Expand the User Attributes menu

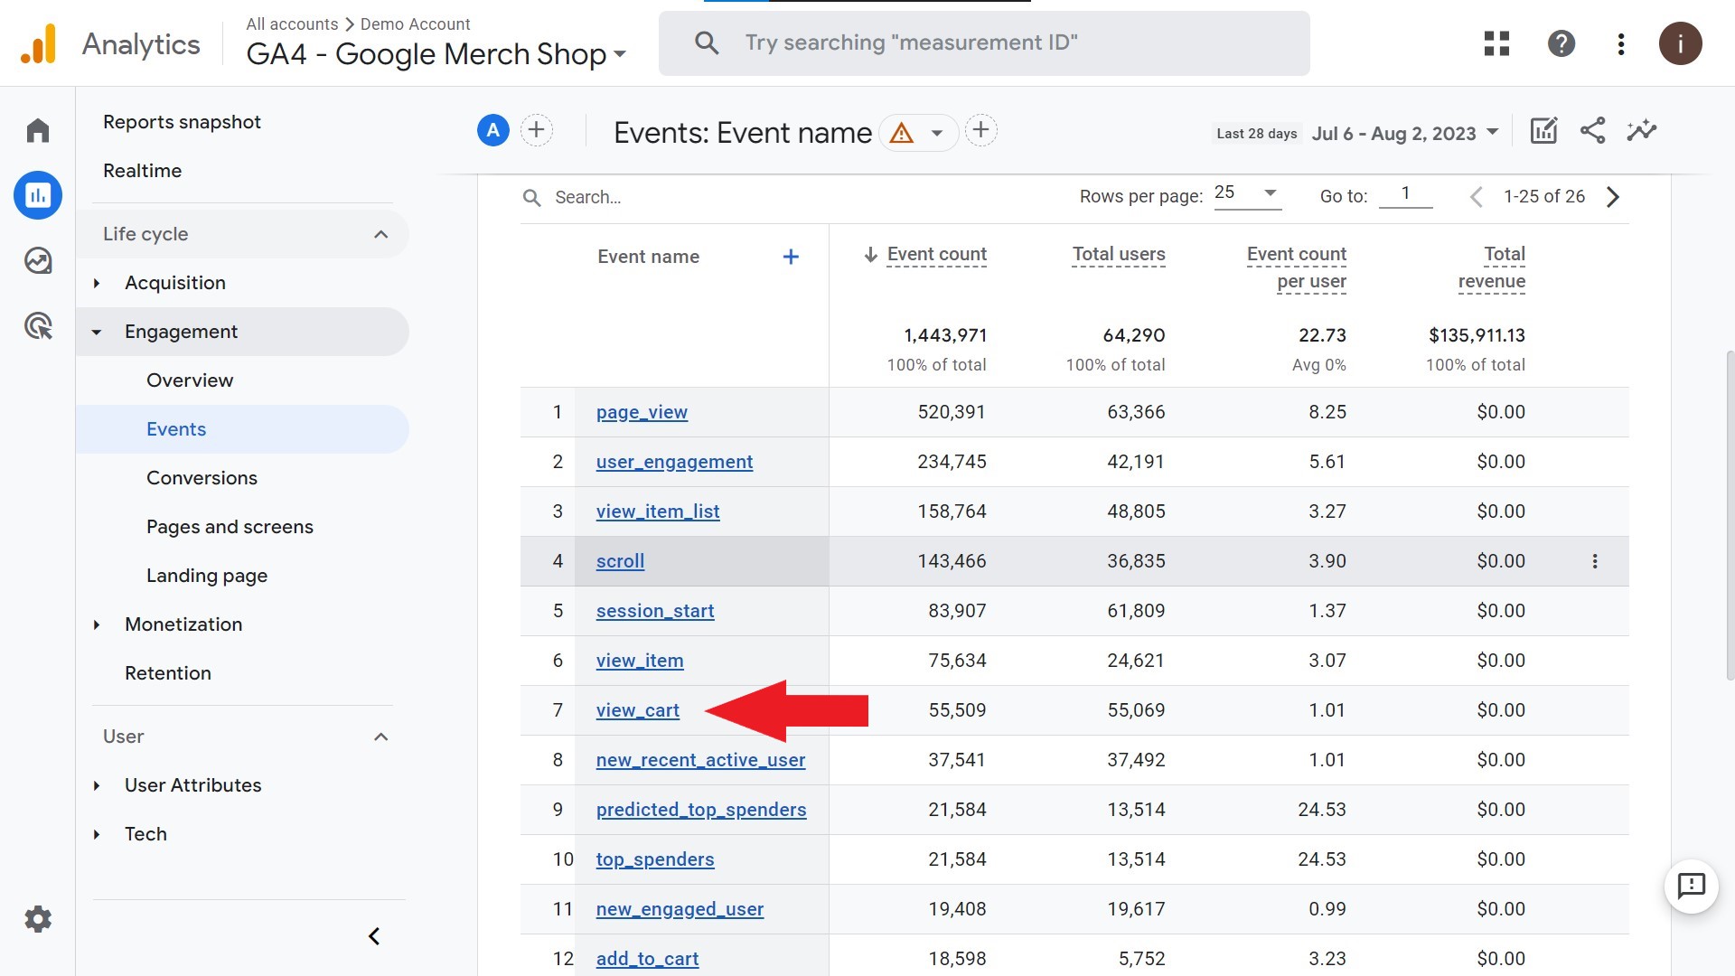click(97, 785)
